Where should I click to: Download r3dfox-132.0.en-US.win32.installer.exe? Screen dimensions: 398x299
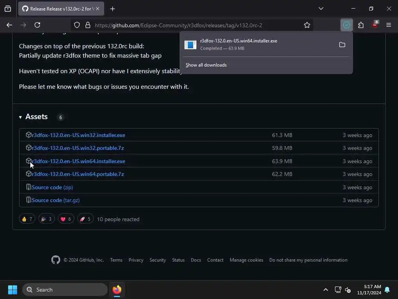[x=79, y=135]
